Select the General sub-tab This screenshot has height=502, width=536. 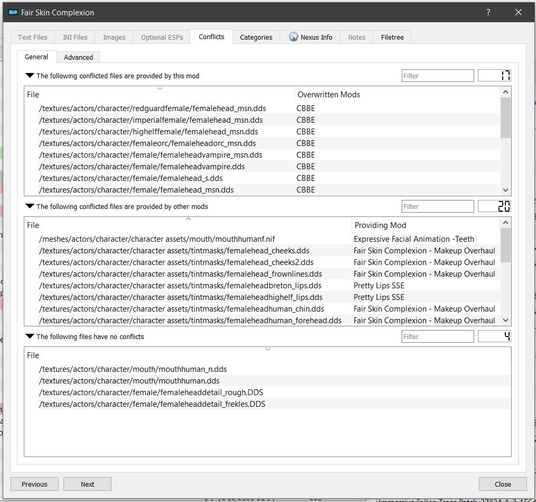coord(36,57)
